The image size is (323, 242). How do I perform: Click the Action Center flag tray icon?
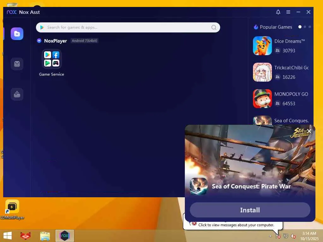[x=278, y=236]
